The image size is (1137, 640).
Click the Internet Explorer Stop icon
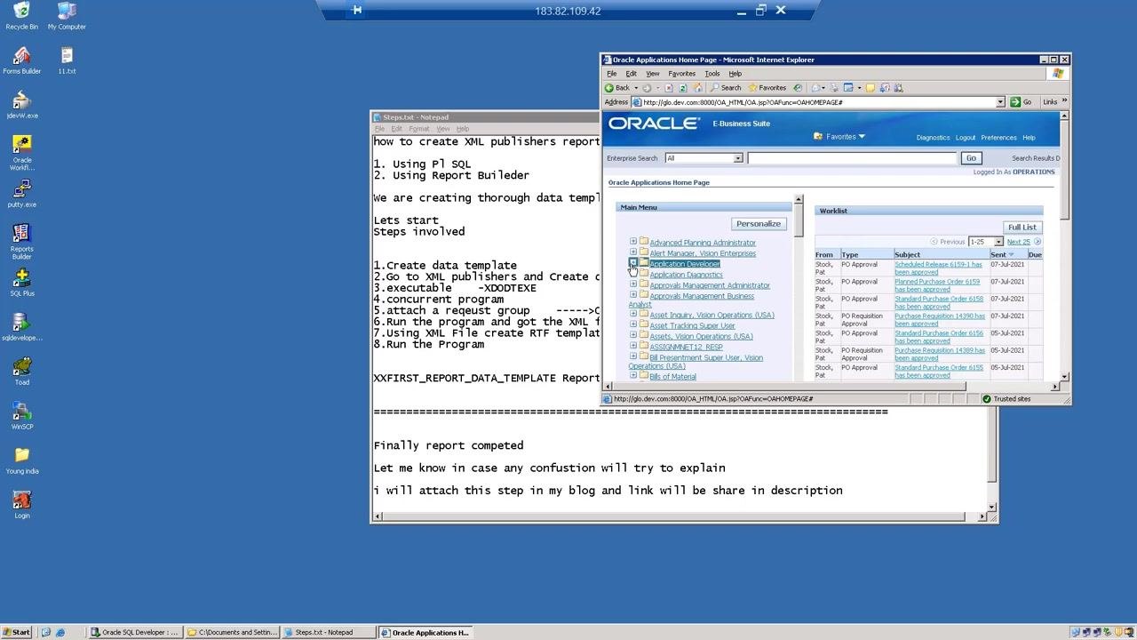click(x=669, y=88)
